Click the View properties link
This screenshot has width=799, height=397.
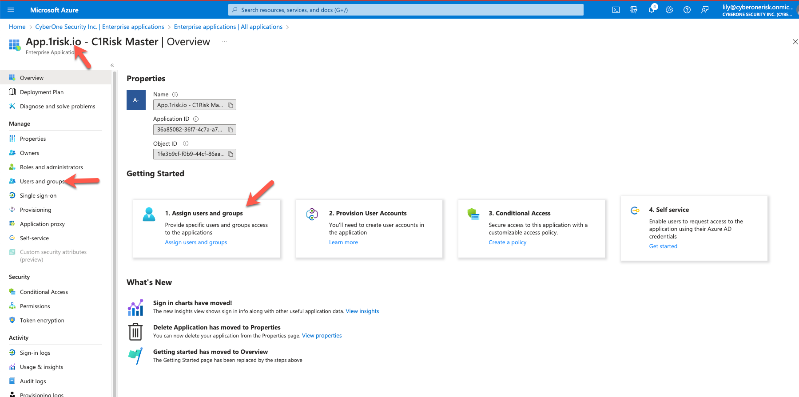[322, 336]
